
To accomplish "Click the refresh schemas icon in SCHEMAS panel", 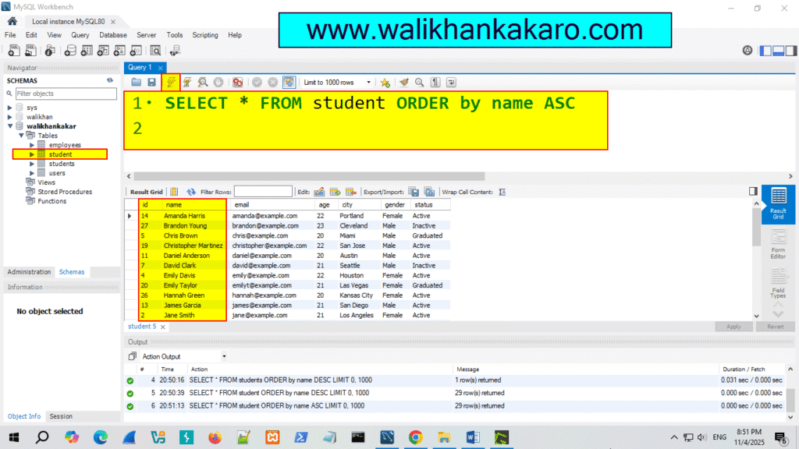I will [109, 80].
